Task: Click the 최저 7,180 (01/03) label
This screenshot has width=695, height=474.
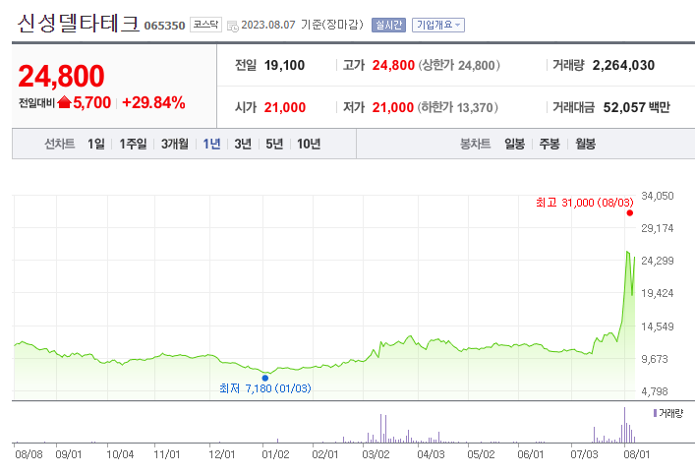Action: (265, 388)
